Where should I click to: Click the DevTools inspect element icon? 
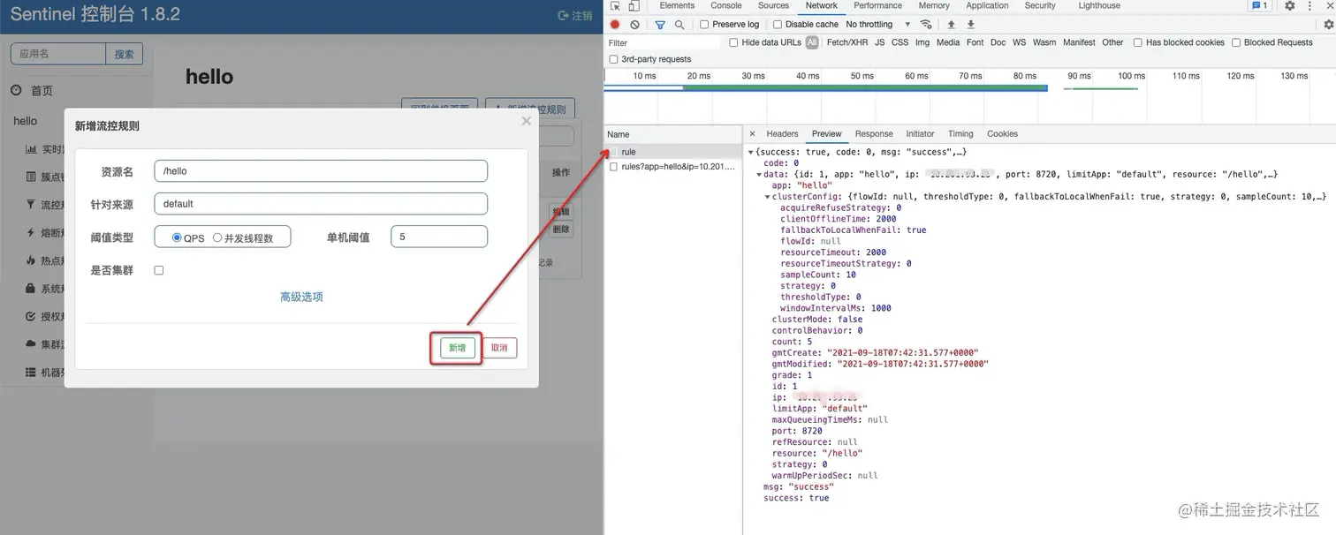tap(615, 5)
